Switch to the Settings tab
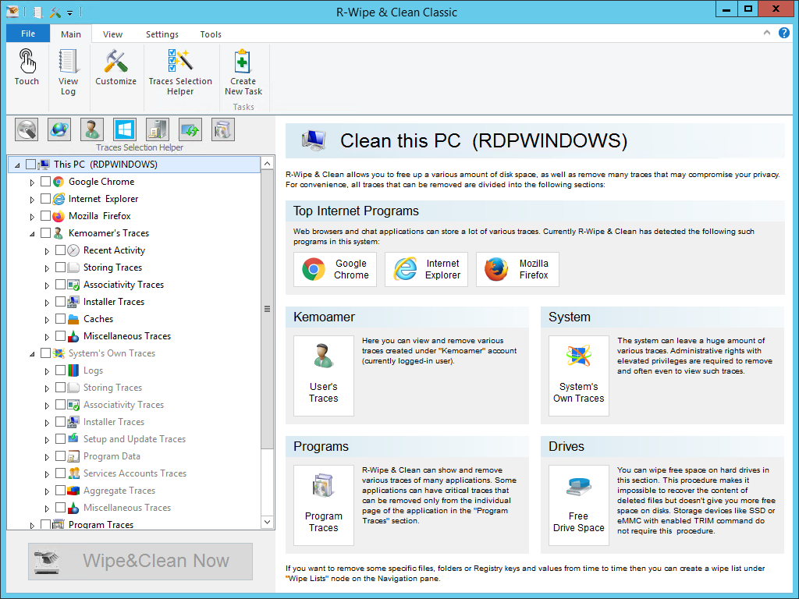 (162, 34)
